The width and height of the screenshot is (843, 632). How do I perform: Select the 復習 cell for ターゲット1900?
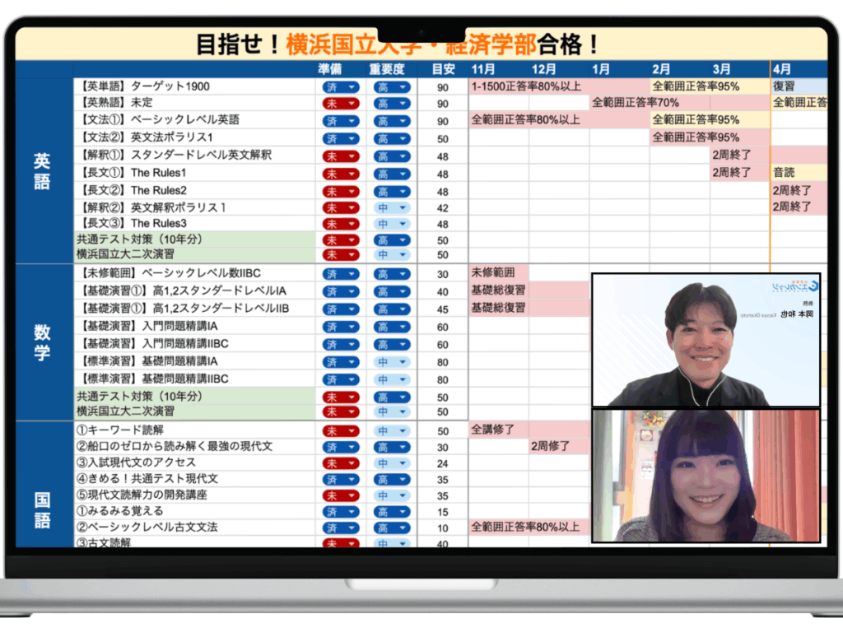point(782,86)
